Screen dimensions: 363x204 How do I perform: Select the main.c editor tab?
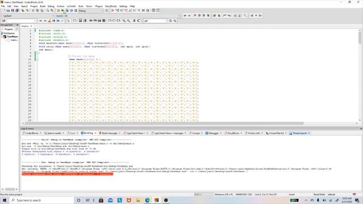click(25, 26)
